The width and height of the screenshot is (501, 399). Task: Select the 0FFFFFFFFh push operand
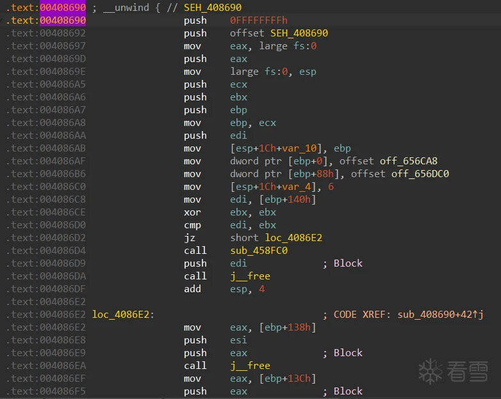click(x=259, y=20)
